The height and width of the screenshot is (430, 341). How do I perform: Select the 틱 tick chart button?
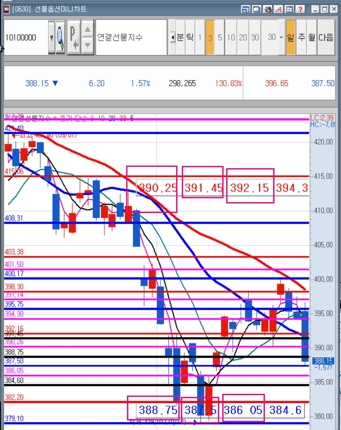click(x=190, y=37)
